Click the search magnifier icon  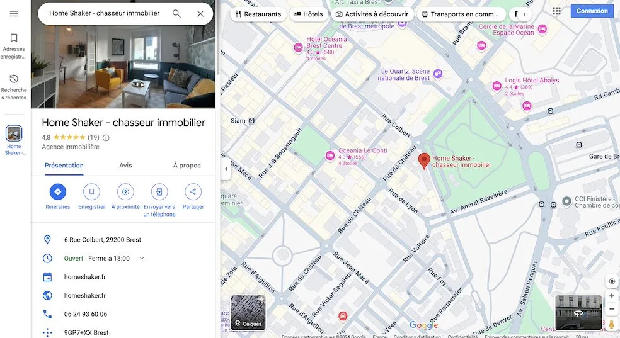pyautogui.click(x=177, y=14)
